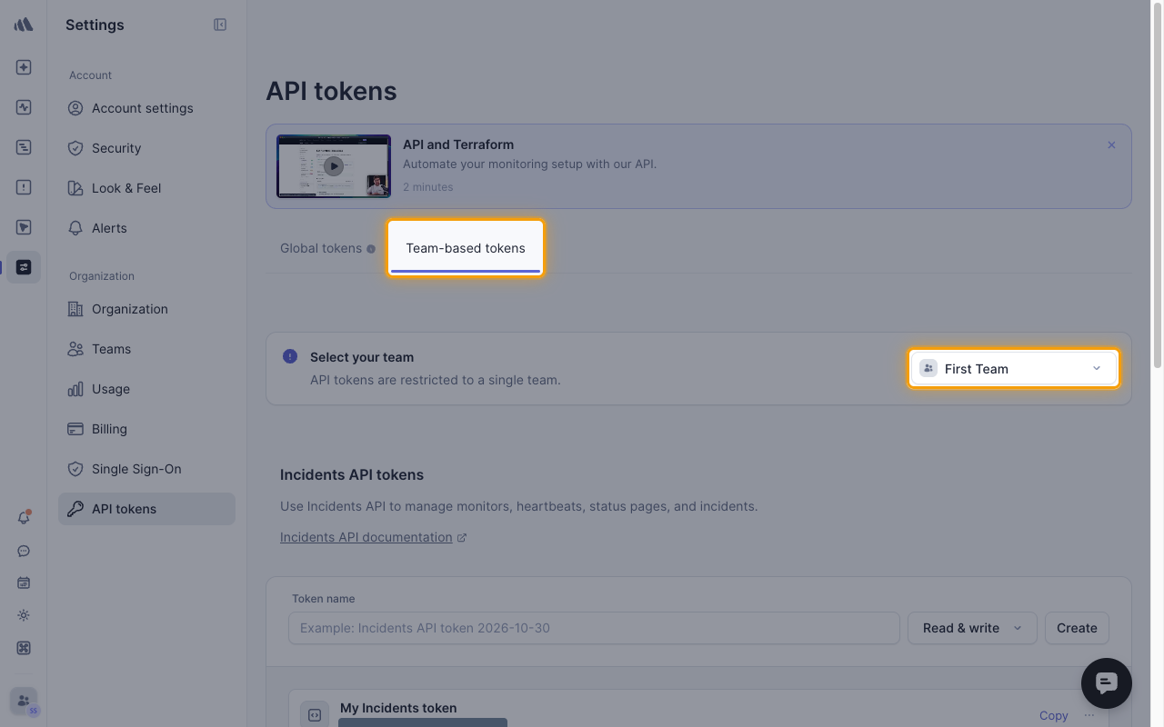Switch to the Global tokens tab
Screen dimensions: 1164x727
tap(321, 248)
